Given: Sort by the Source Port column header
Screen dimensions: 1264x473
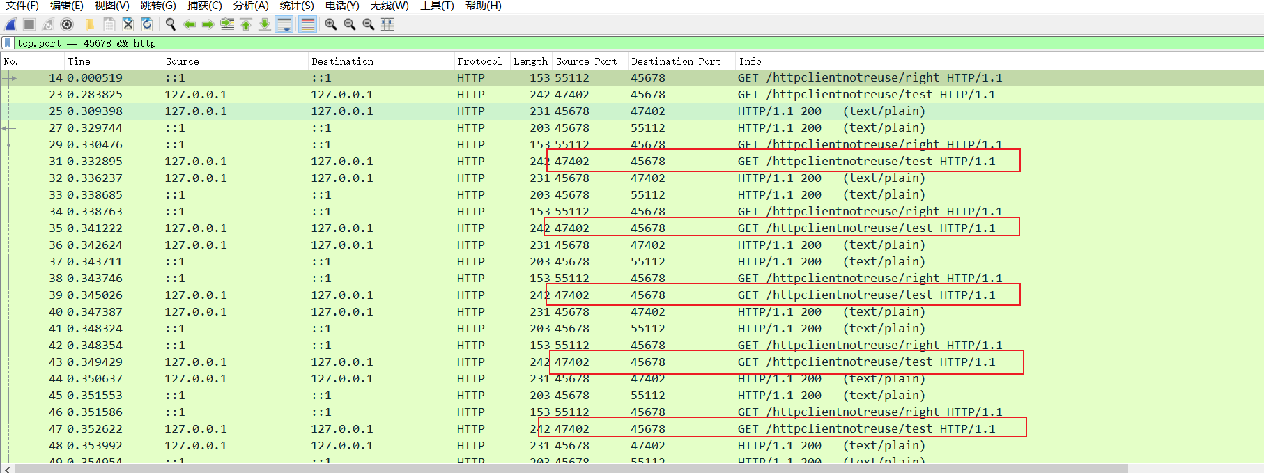Looking at the screenshot, I should coord(586,61).
